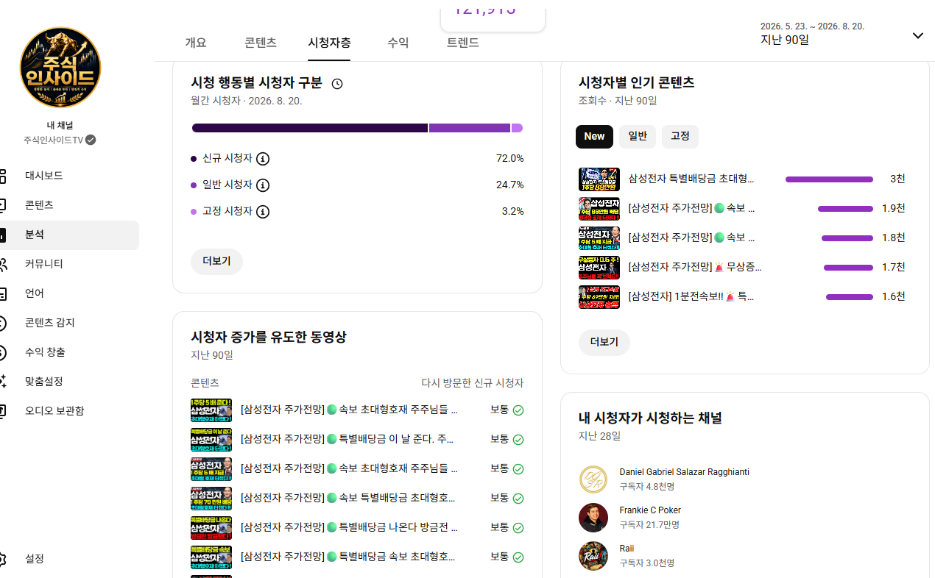
Task: Click the 1.8천 view count
Action: [894, 238]
